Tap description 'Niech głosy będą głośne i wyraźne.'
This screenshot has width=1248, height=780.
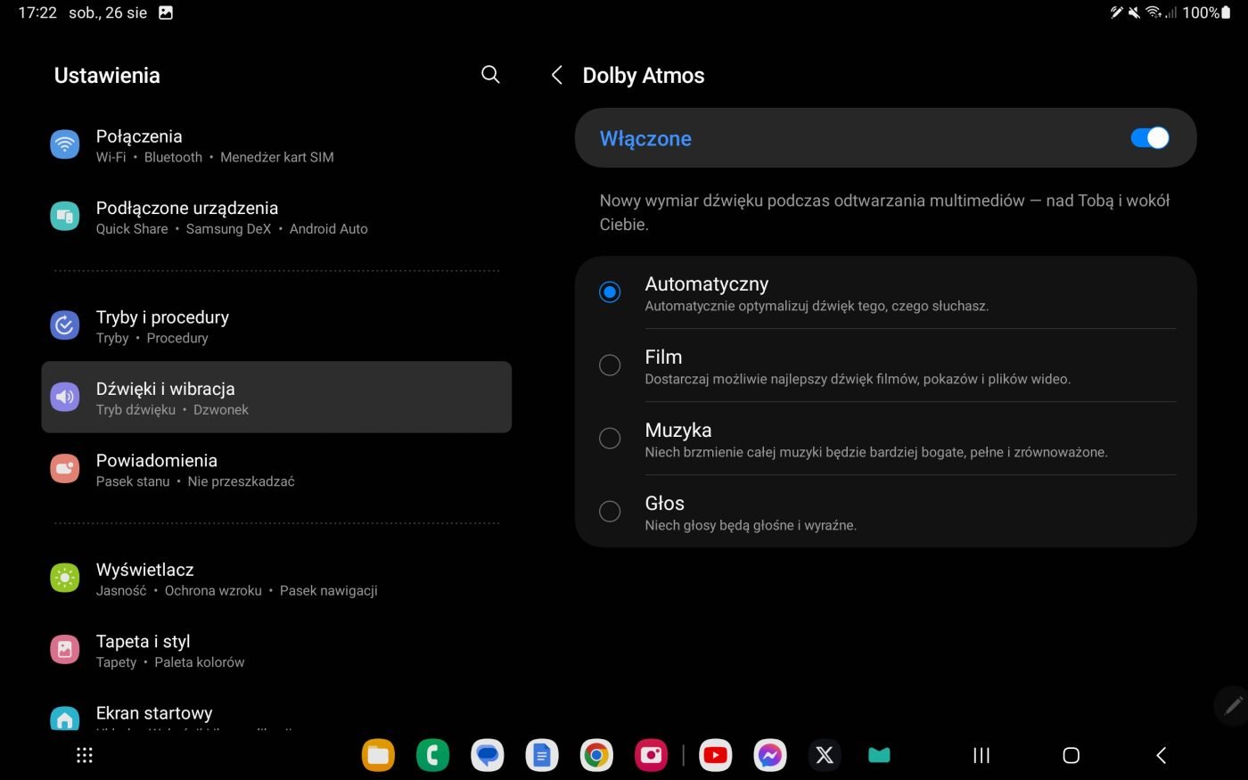point(751,525)
